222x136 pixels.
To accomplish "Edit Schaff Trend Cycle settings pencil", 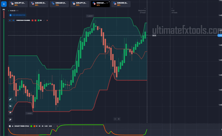I will pyautogui.click(x=54, y=126).
